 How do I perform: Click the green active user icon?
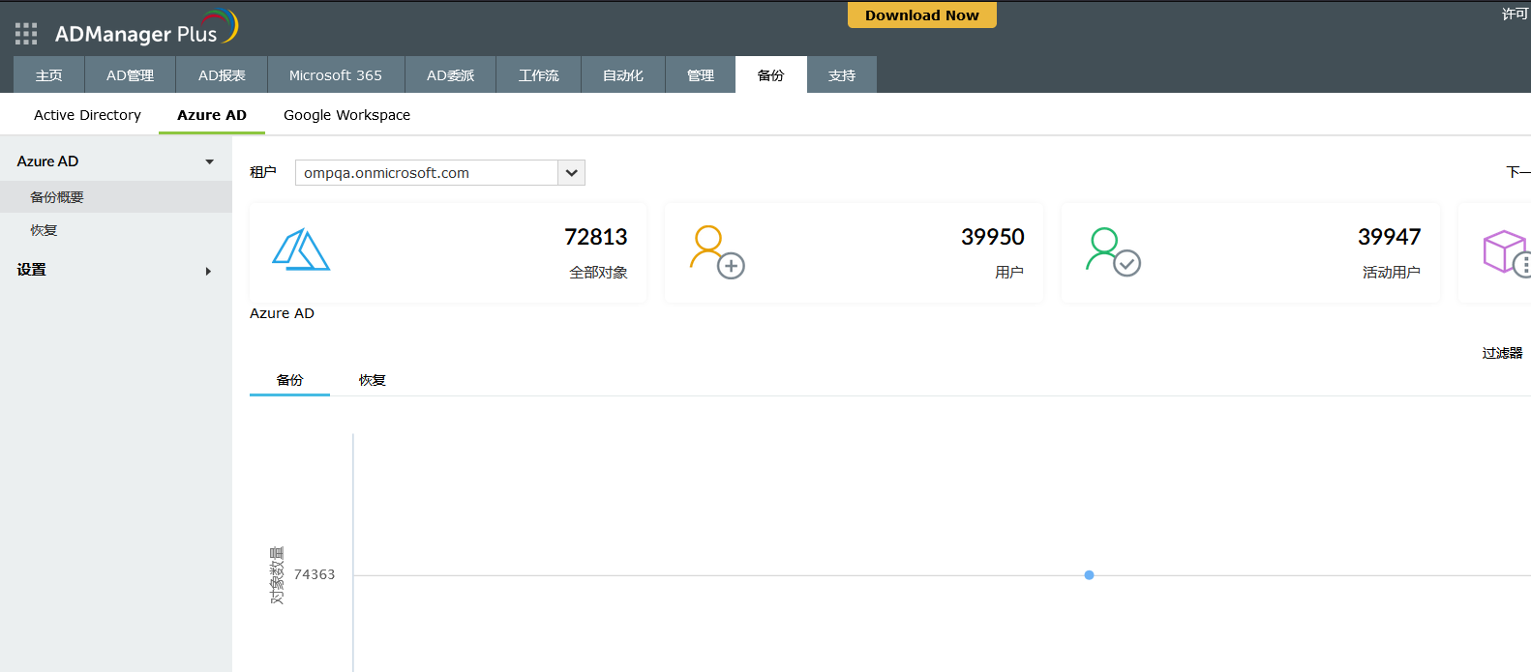pyautogui.click(x=1113, y=251)
